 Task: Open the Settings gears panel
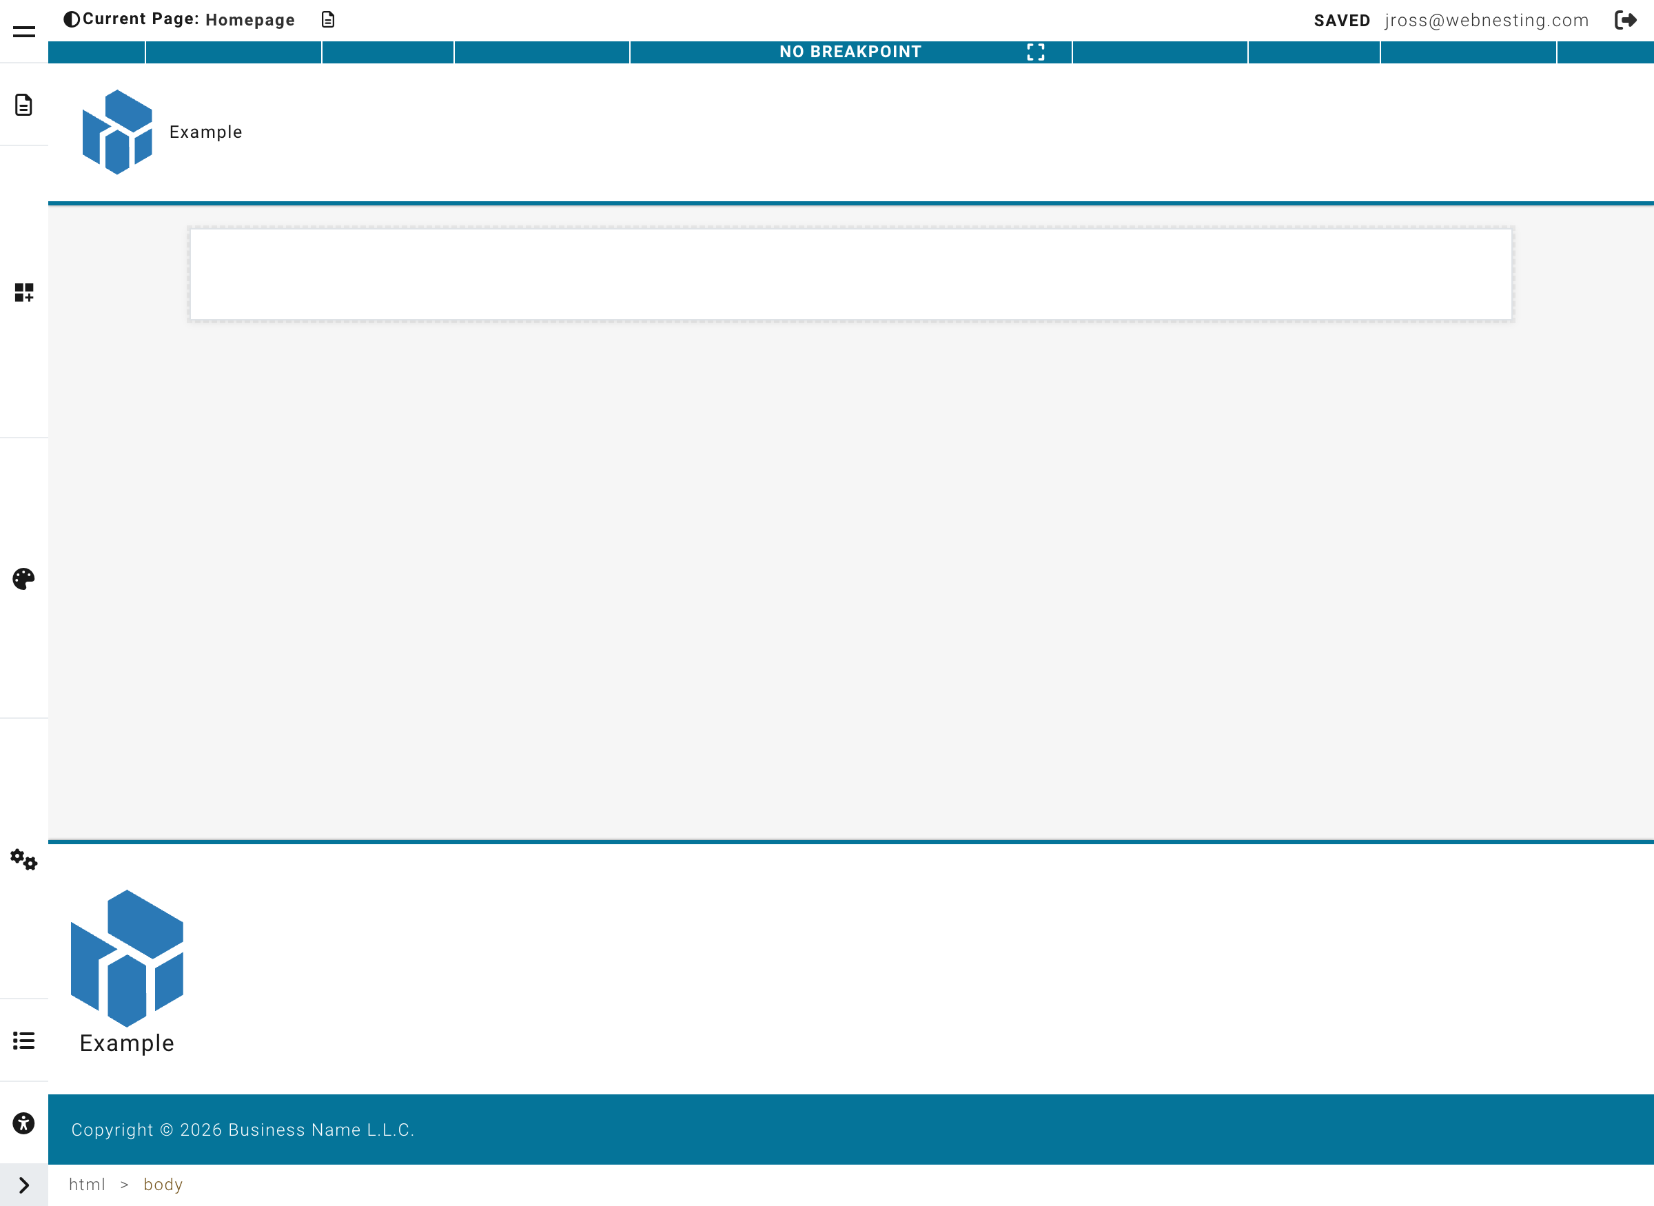[x=23, y=860]
